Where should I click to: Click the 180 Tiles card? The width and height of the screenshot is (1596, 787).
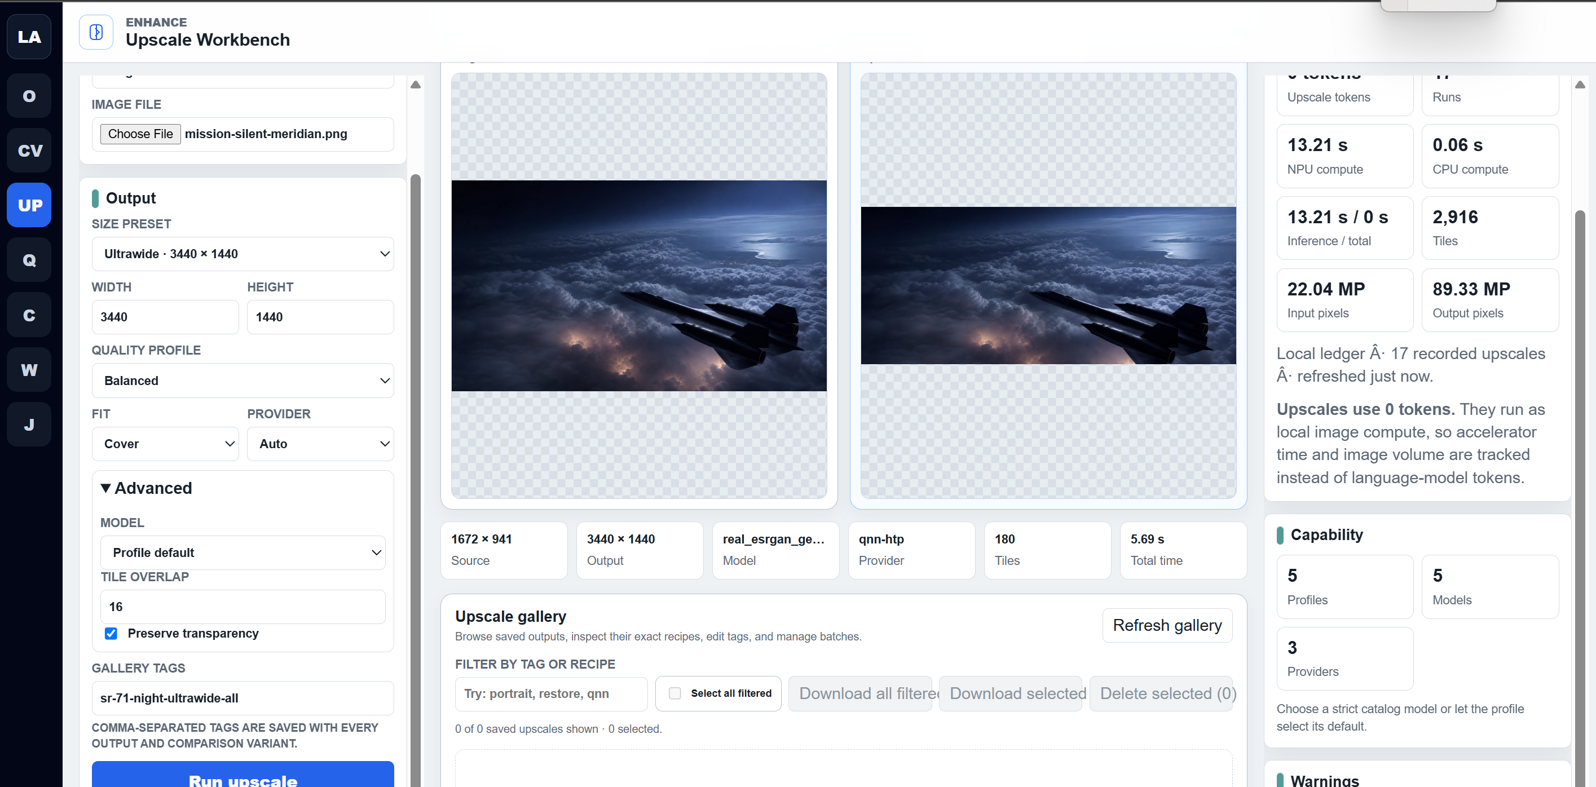(1048, 550)
